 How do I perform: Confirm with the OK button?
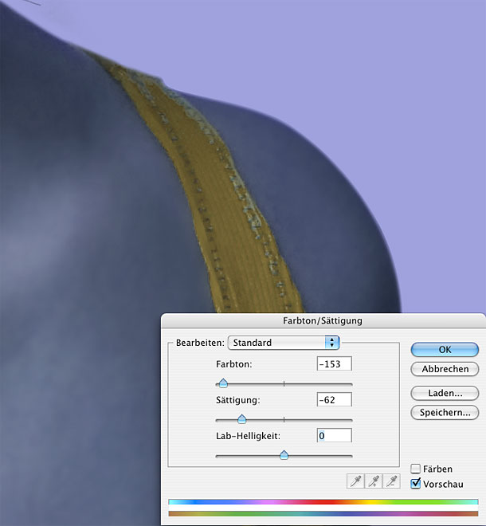tap(445, 350)
